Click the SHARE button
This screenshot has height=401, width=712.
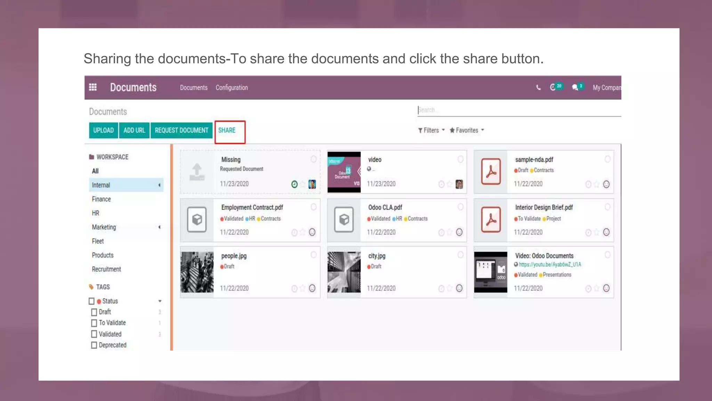pos(227,130)
